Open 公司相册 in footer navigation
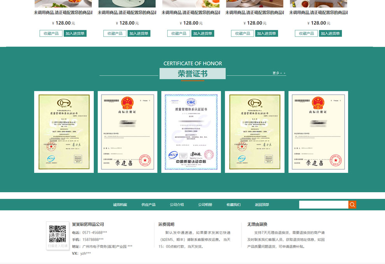This screenshot has width=385, height=264. [205, 205]
